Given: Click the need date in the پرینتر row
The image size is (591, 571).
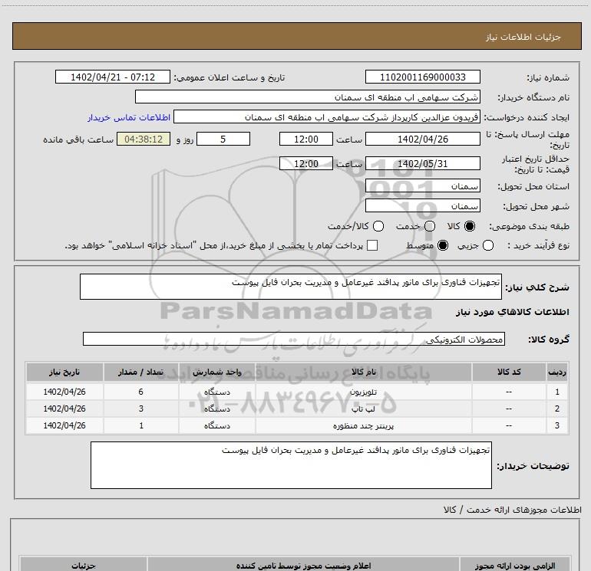Looking at the screenshot, I should 64,425.
